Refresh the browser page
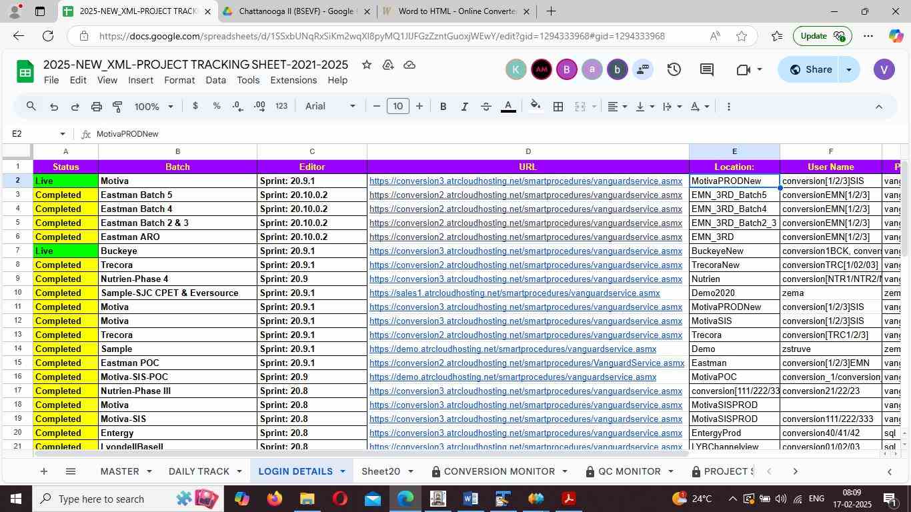Screen dimensions: 911x512 (x=47, y=36)
